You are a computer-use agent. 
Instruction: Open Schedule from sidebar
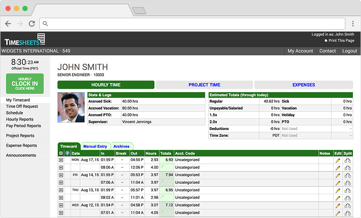pyautogui.click(x=14, y=113)
